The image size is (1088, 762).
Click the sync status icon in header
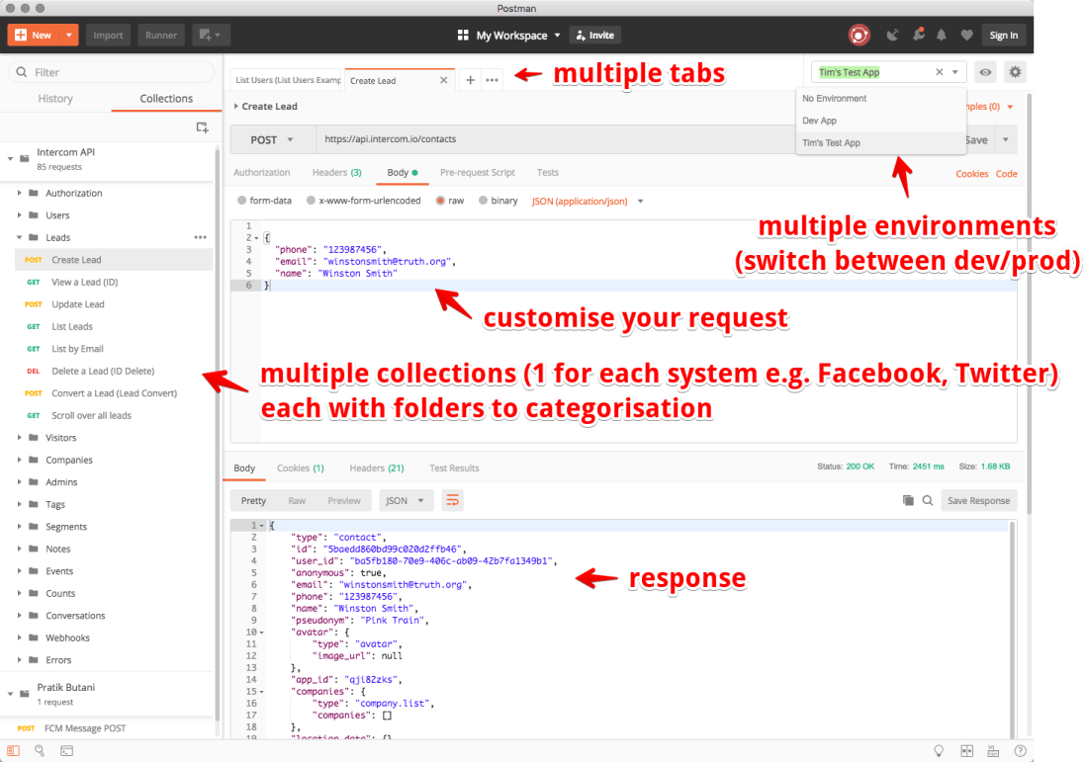pos(859,36)
